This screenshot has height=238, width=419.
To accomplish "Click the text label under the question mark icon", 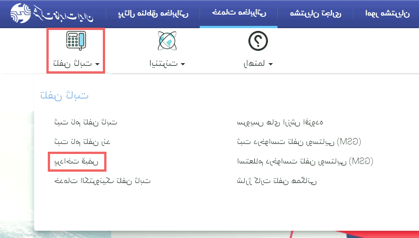I will pyautogui.click(x=254, y=64).
